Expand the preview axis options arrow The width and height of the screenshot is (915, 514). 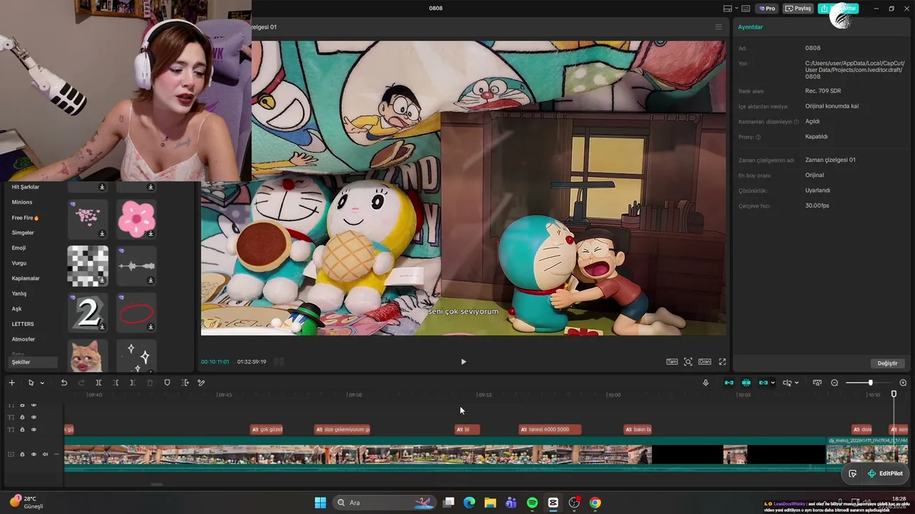tap(796, 383)
